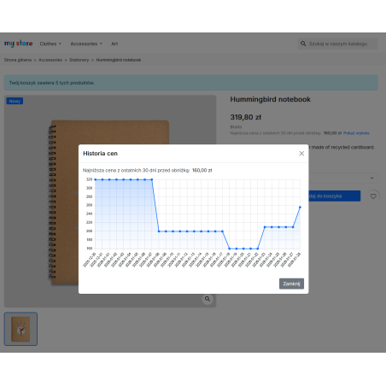Image resolution: width=386 pixels, height=386 pixels.
Task: Click the Nowy product badge
Action: tap(15, 101)
